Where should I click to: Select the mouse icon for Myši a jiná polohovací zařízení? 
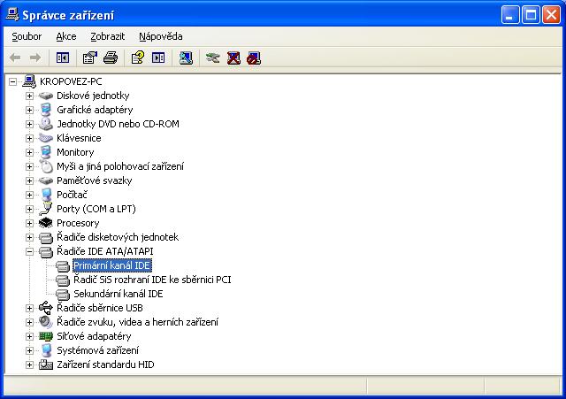click(x=46, y=166)
